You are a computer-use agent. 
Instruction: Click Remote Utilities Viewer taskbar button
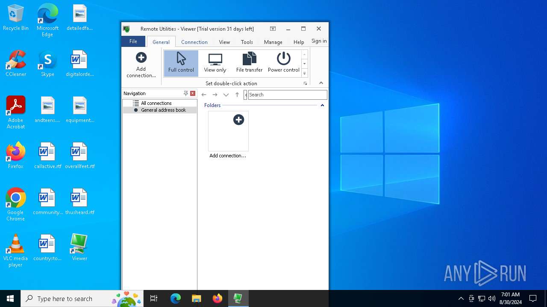click(238, 298)
